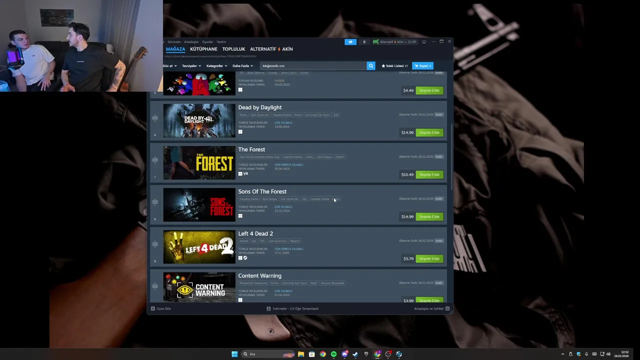
Task: Click the drag handle on Sons Of The Forest row
Action: click(155, 202)
